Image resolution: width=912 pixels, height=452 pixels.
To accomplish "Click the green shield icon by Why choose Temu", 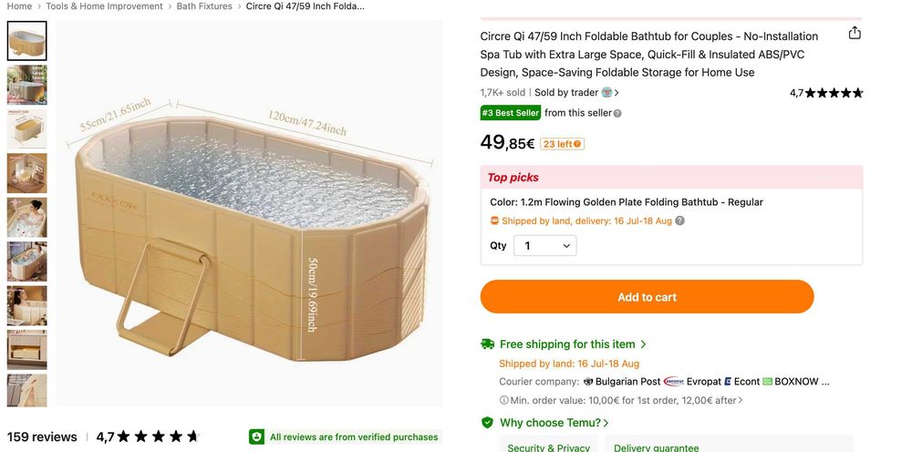I will coord(487,422).
